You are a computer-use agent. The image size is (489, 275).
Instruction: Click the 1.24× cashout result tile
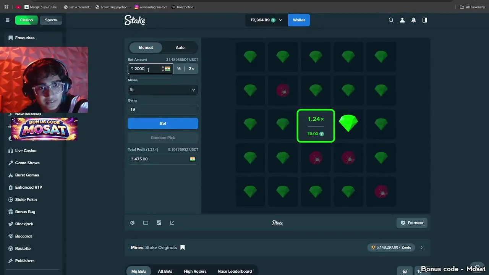(x=316, y=126)
